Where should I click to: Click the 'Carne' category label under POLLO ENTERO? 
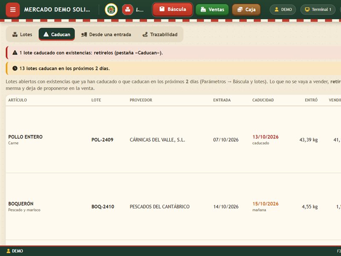[x=14, y=143]
